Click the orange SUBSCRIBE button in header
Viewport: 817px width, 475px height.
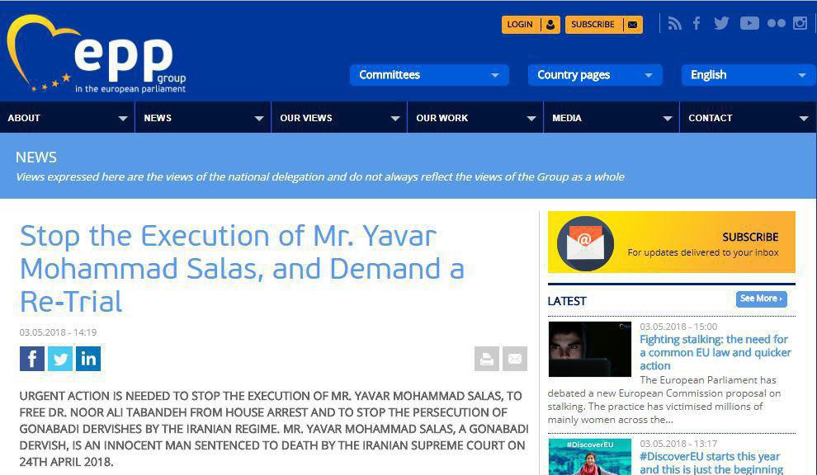[x=604, y=25]
